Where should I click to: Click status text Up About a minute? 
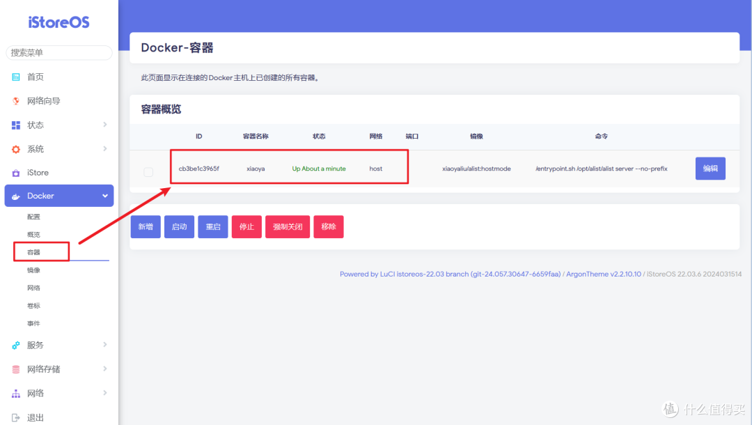tap(319, 169)
